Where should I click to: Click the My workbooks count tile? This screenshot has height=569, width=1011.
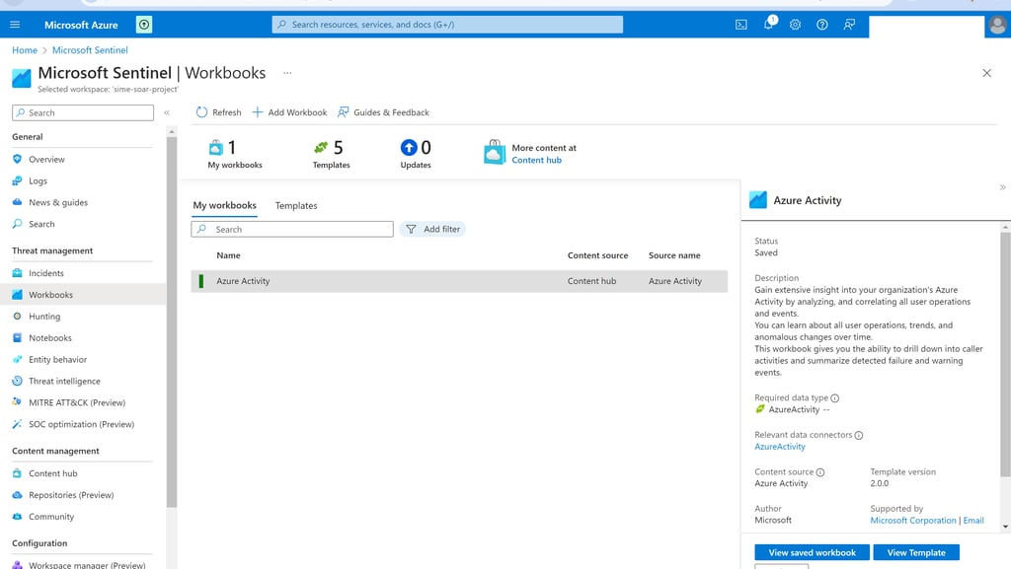pyautogui.click(x=235, y=155)
